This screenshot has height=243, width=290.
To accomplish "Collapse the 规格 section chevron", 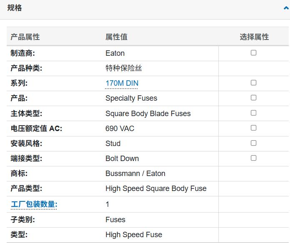I will pos(287,8).
